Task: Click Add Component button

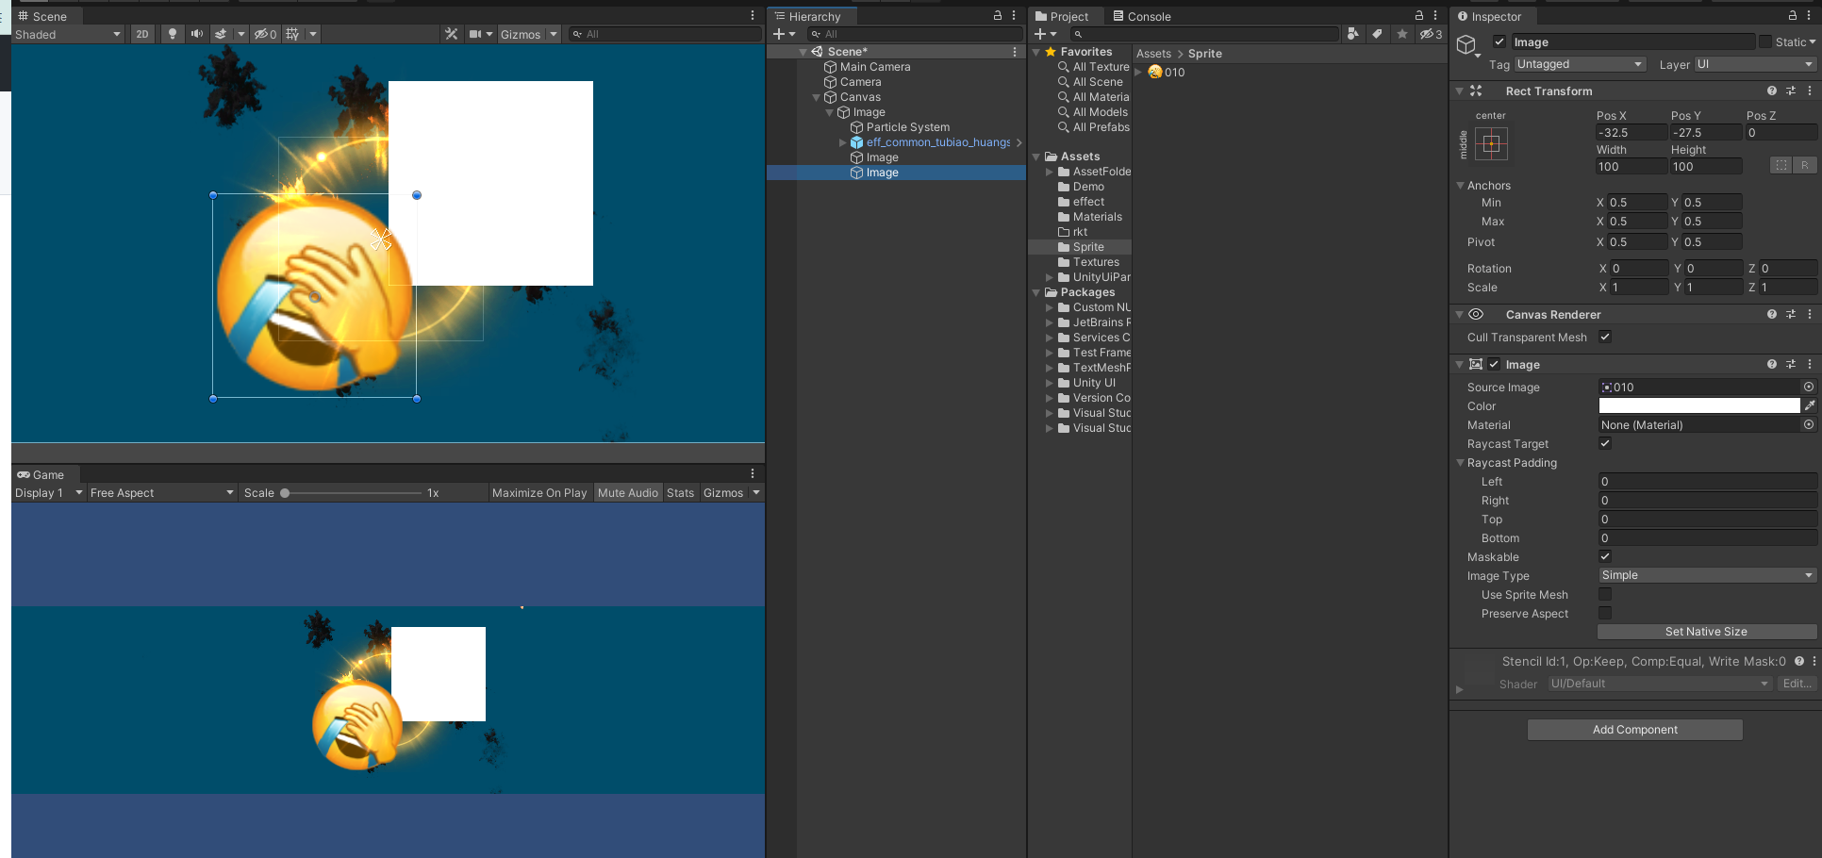Action: [x=1635, y=730]
